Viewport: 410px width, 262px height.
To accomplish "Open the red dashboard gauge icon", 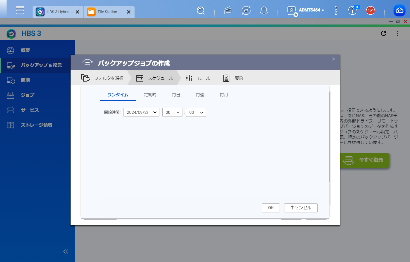I will tap(371, 11).
